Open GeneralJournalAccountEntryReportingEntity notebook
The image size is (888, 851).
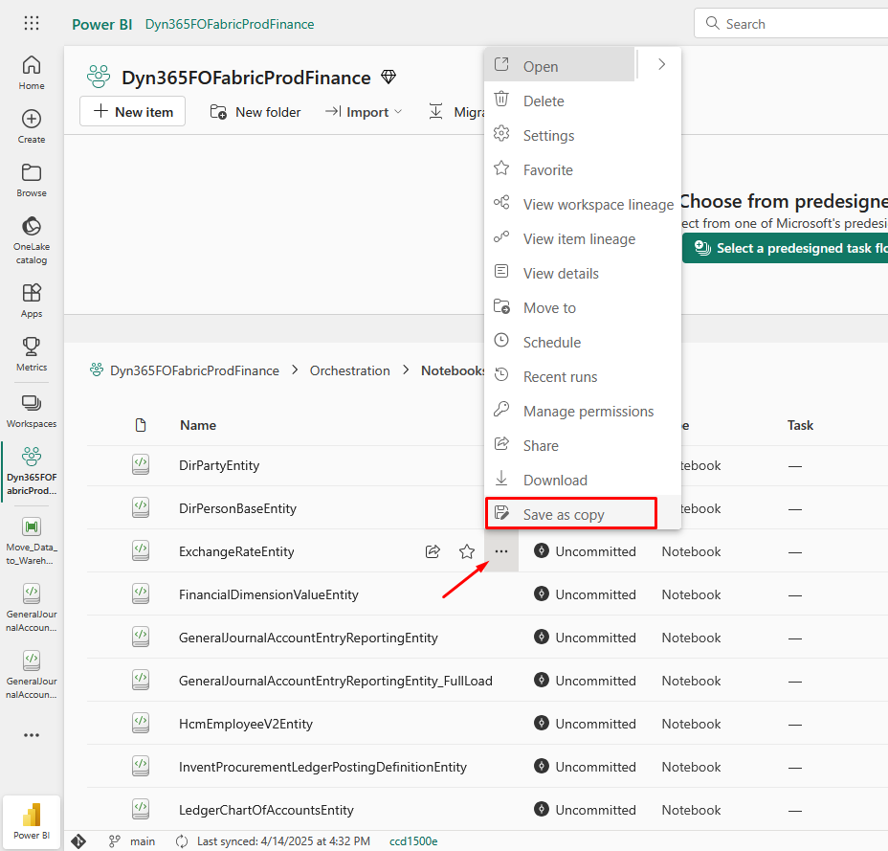tap(308, 638)
